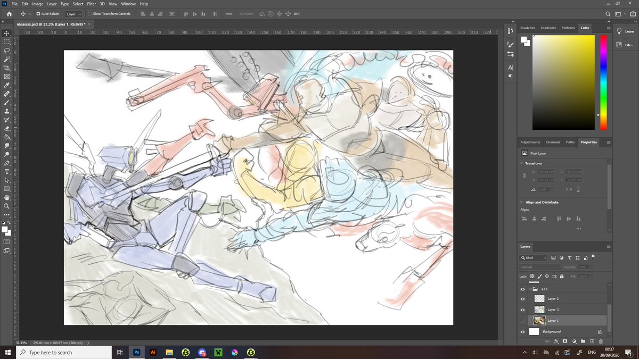
Task: Open Color panel options menu
Action: tap(609, 28)
